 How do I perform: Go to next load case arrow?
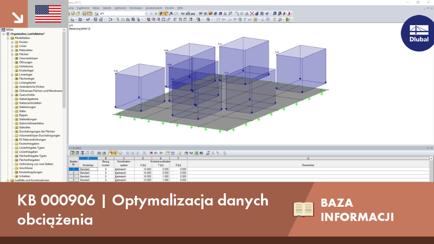(156, 14)
